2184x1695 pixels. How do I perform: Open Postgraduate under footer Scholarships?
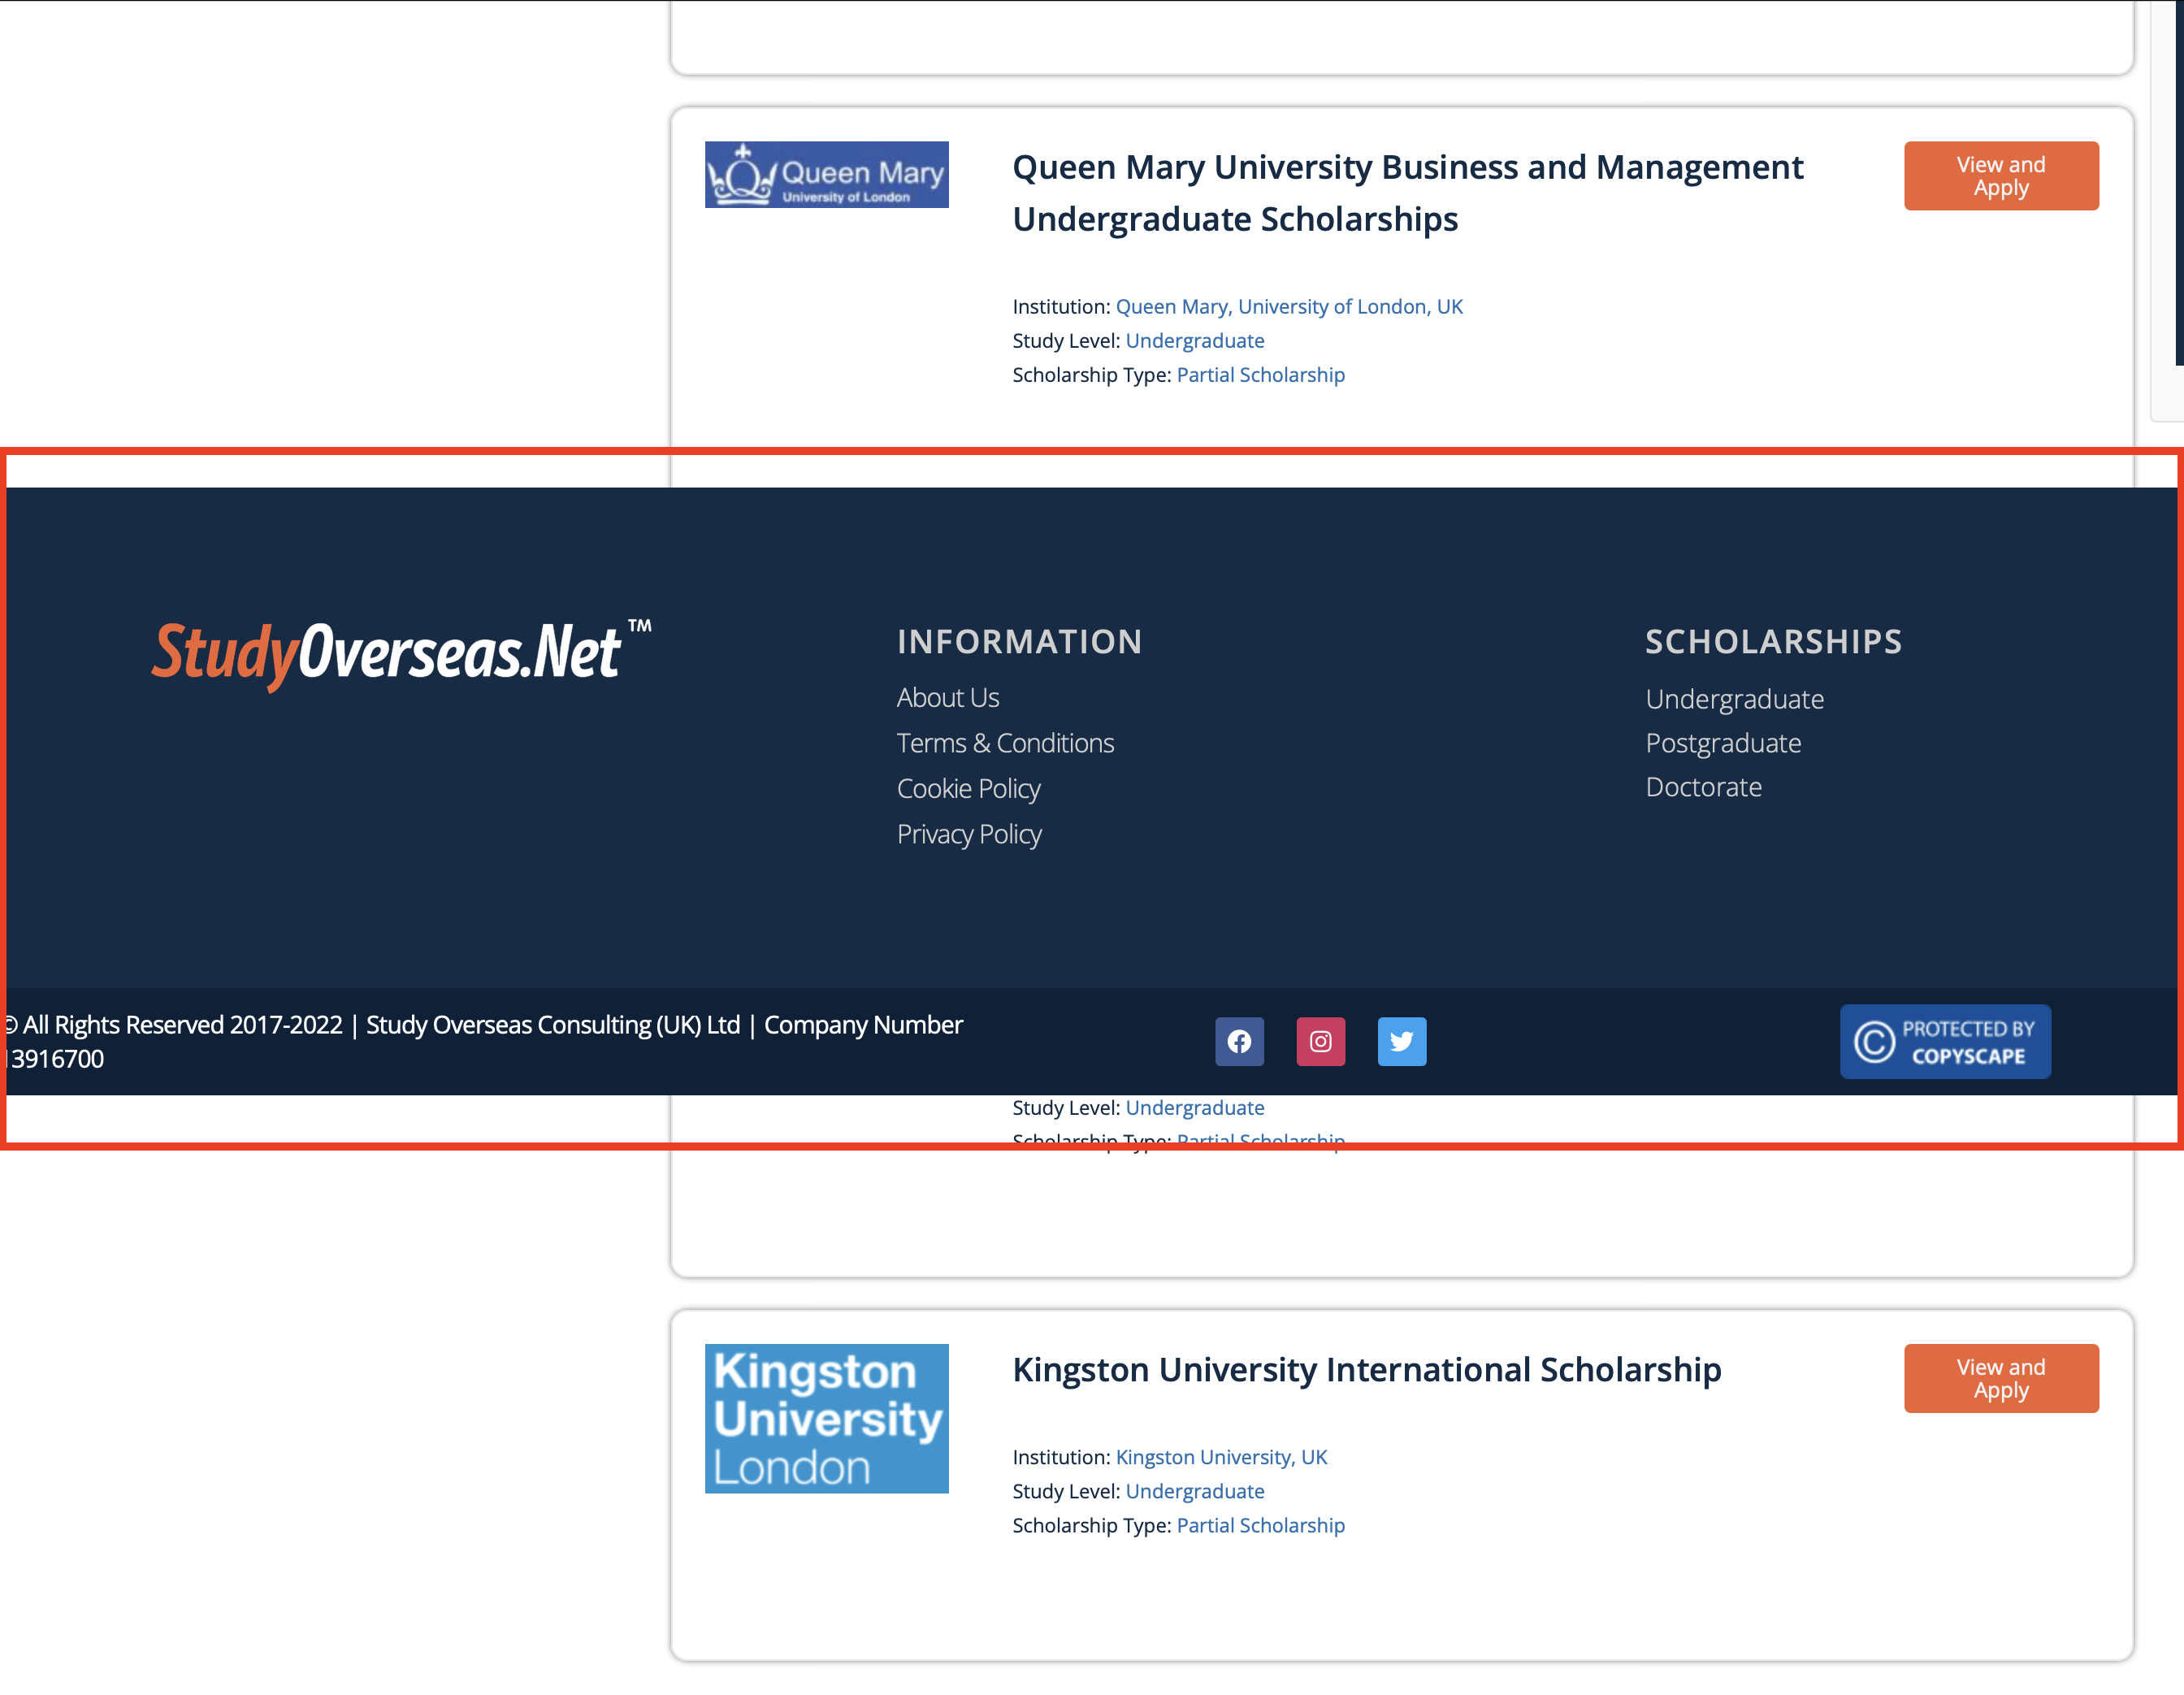click(1723, 743)
